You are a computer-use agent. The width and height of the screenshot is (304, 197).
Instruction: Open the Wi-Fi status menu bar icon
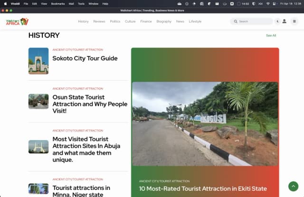tap(268, 3)
